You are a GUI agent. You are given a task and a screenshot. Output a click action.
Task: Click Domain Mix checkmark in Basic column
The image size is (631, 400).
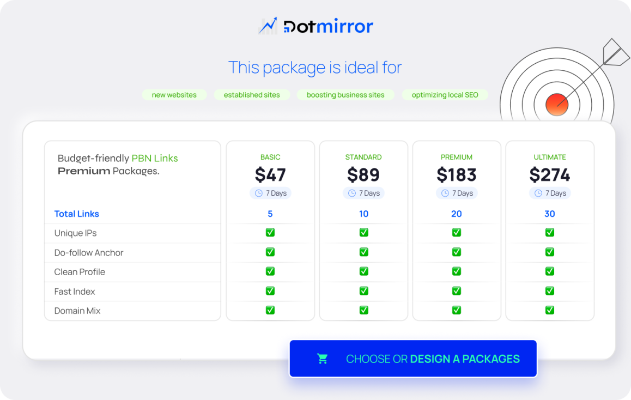click(270, 310)
